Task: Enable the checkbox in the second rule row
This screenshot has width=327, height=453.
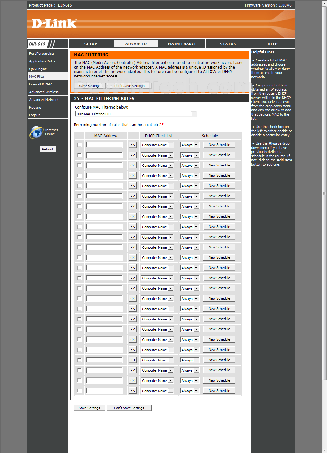Action: [x=79, y=155]
